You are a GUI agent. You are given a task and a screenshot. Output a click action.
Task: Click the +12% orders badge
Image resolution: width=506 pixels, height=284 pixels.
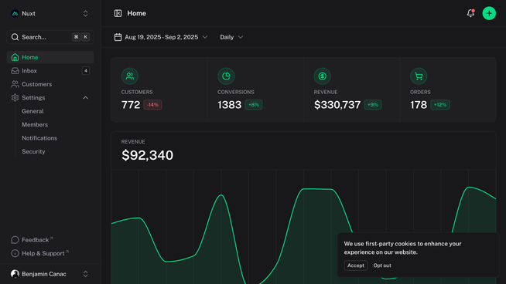pos(440,105)
